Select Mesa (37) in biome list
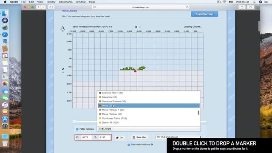 149,105
